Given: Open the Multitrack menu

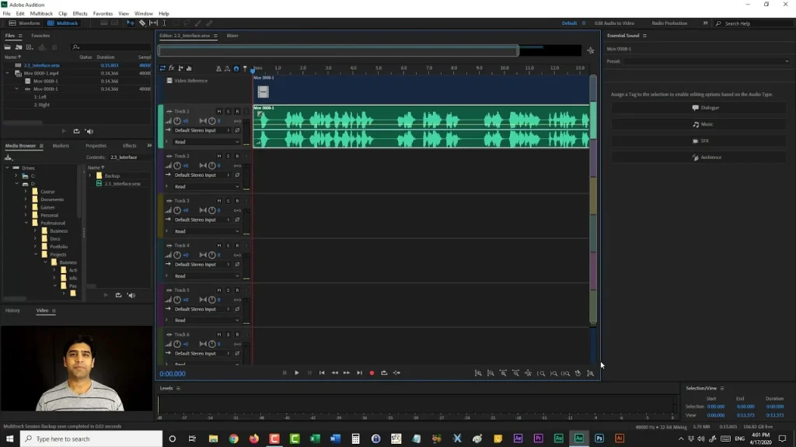Looking at the screenshot, I should (x=41, y=14).
